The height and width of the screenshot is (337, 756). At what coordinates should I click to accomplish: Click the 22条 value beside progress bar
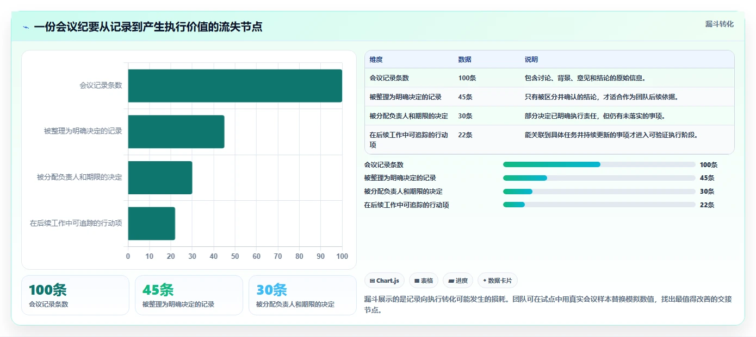[x=707, y=205]
